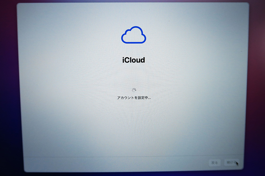Click the 戻る back button
Image resolution: width=265 pixels, height=176 pixels.
[215, 163]
